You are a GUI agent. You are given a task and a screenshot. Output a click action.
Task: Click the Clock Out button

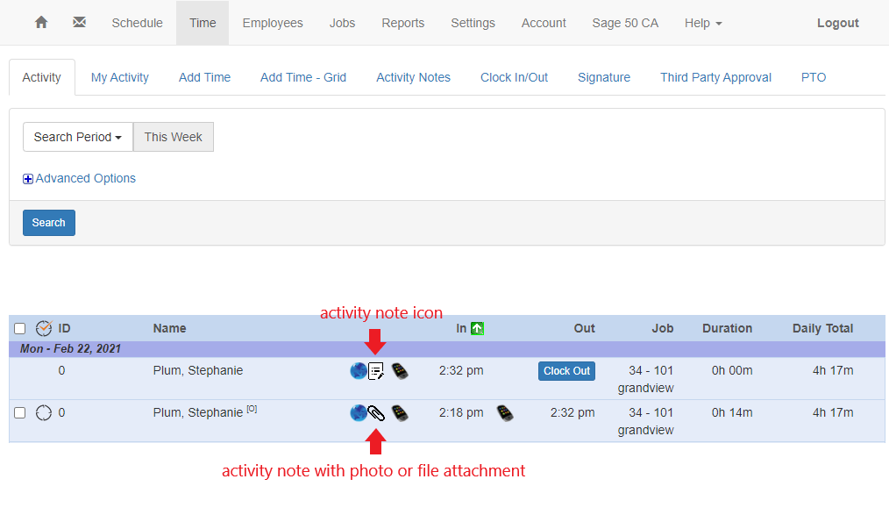(566, 371)
